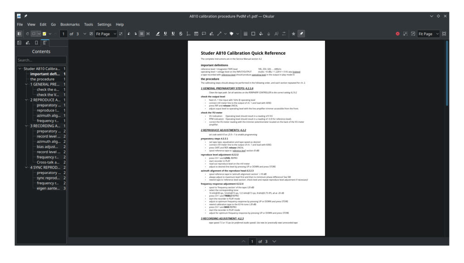Open the arrow annotation dropdown arrow

(x=226, y=34)
